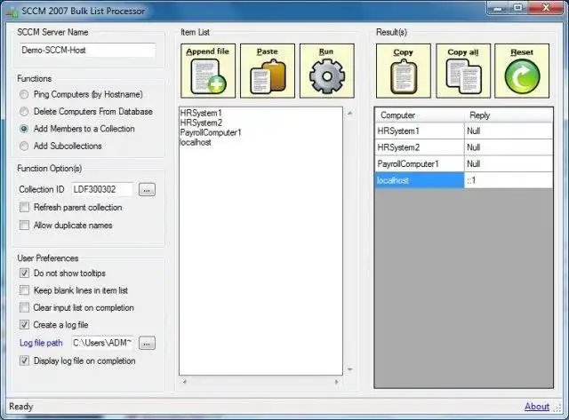The width and height of the screenshot is (569, 420).
Task: Click the Null reply cell for PayrollComputer1
Action: (x=509, y=163)
